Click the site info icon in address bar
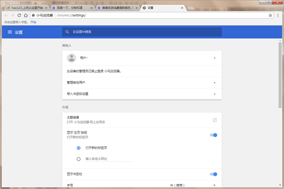 pos(33,15)
